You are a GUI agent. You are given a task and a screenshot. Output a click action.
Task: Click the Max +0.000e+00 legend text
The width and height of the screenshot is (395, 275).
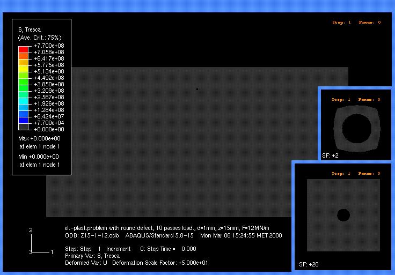[39, 138]
